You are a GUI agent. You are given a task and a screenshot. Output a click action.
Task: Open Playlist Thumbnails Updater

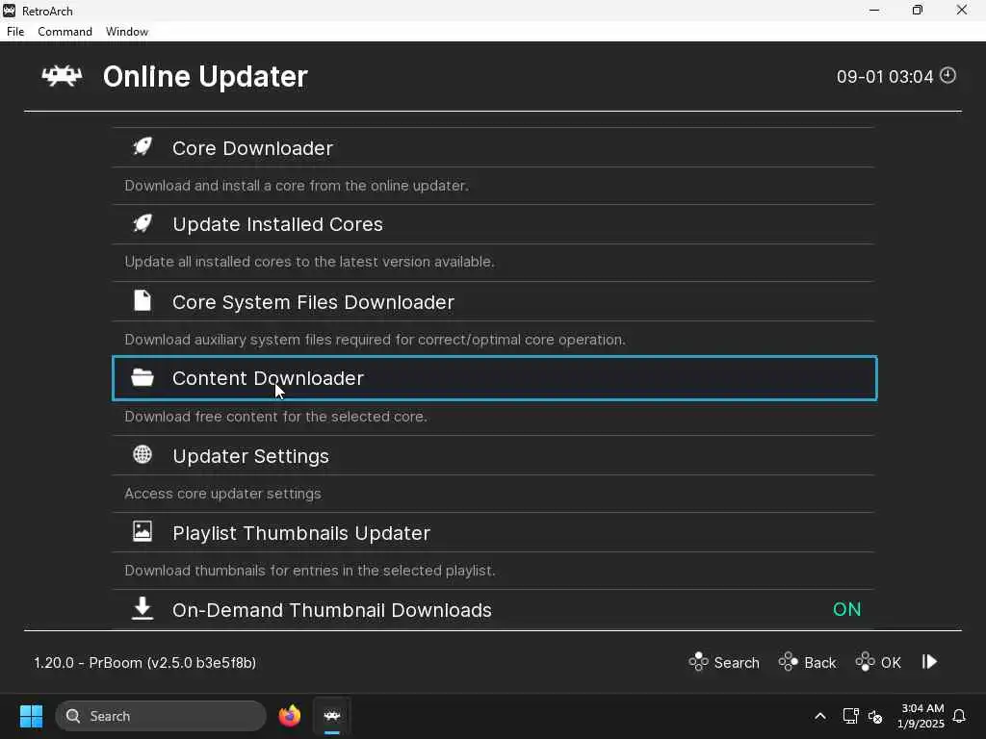click(x=494, y=533)
